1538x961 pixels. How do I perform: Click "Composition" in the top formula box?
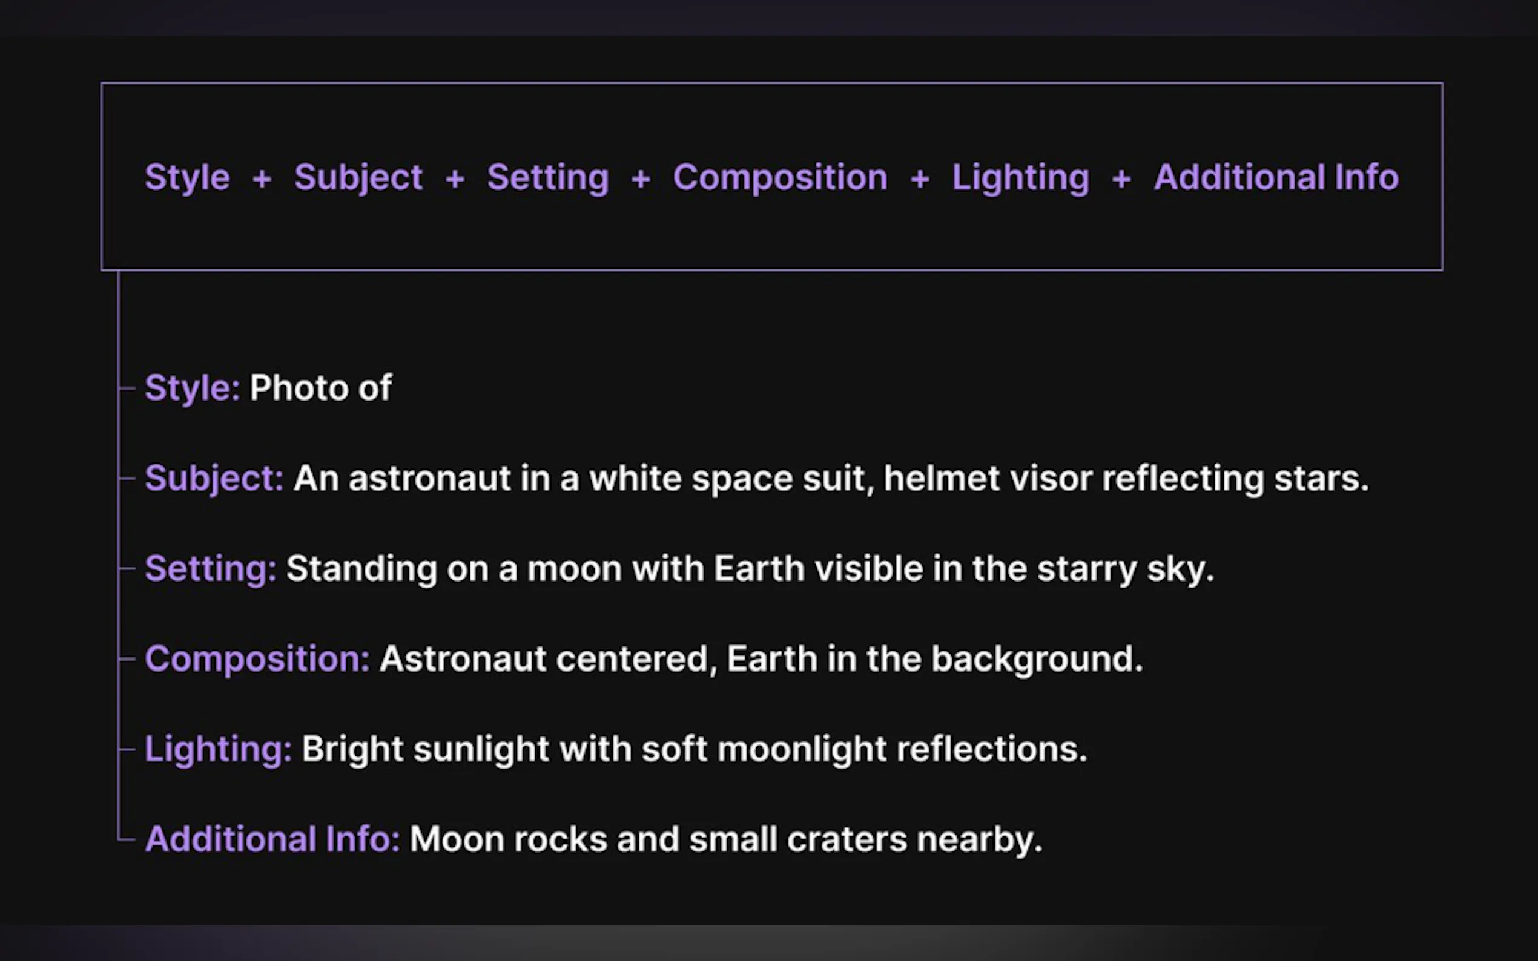780,177
